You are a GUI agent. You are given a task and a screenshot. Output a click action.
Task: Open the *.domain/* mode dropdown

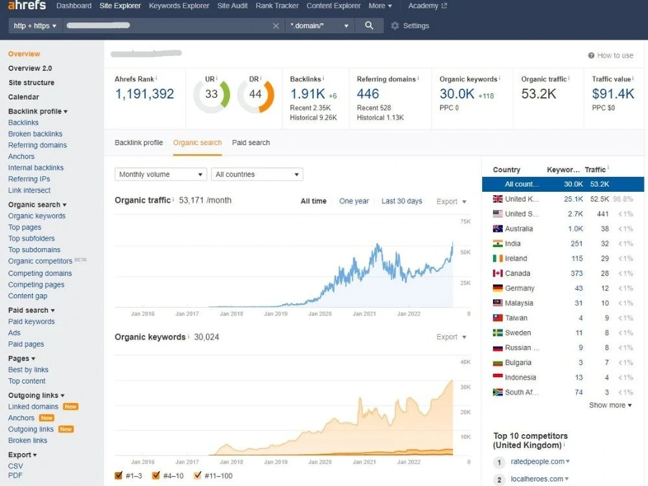coord(319,26)
